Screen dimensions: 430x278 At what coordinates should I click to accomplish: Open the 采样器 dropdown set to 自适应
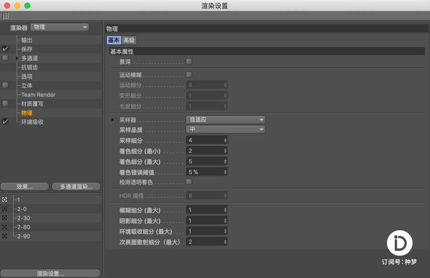pos(226,119)
